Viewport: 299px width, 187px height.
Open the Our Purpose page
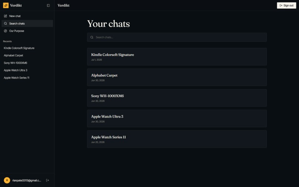(27, 31)
